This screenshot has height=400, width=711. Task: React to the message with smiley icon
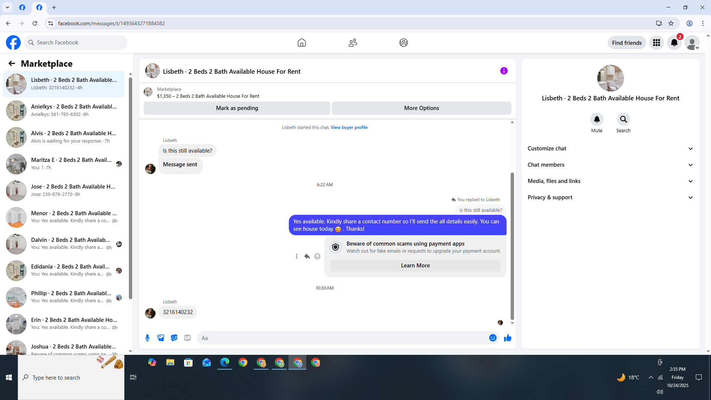coord(317,256)
